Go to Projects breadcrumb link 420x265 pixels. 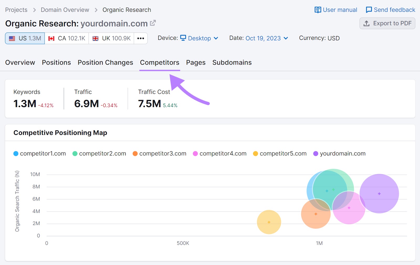coord(16,10)
